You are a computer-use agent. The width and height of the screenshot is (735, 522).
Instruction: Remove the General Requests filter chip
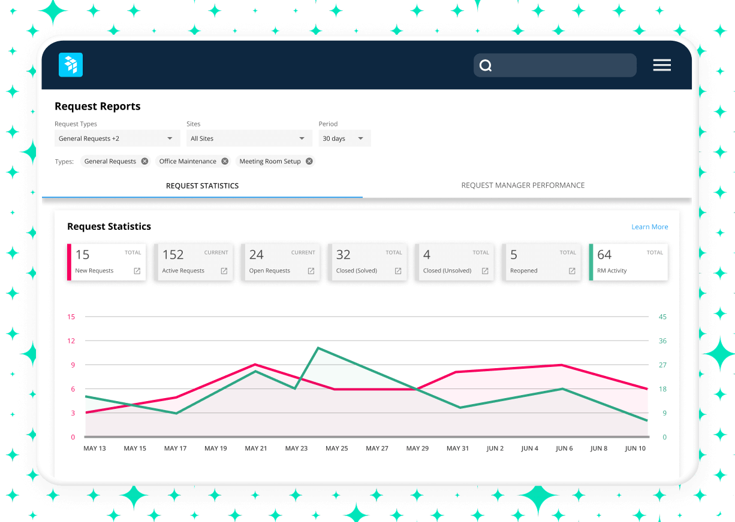[x=144, y=161]
